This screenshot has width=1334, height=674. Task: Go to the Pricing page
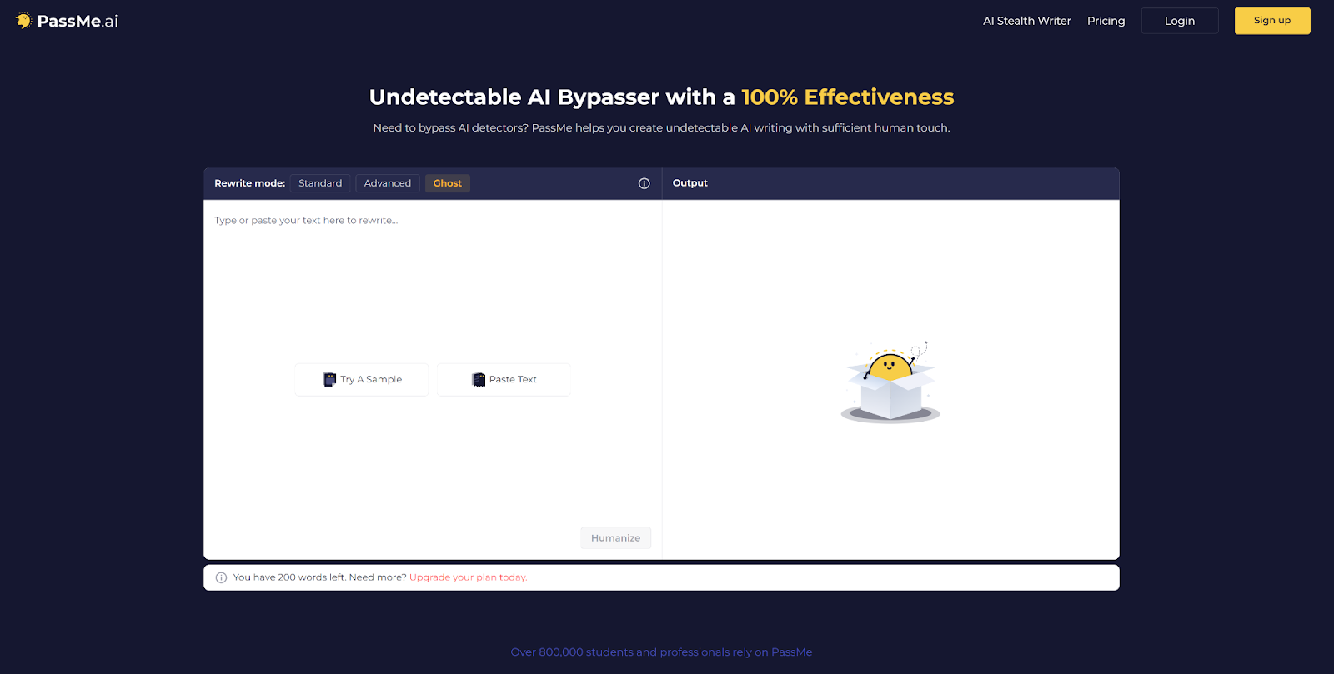[x=1106, y=21]
